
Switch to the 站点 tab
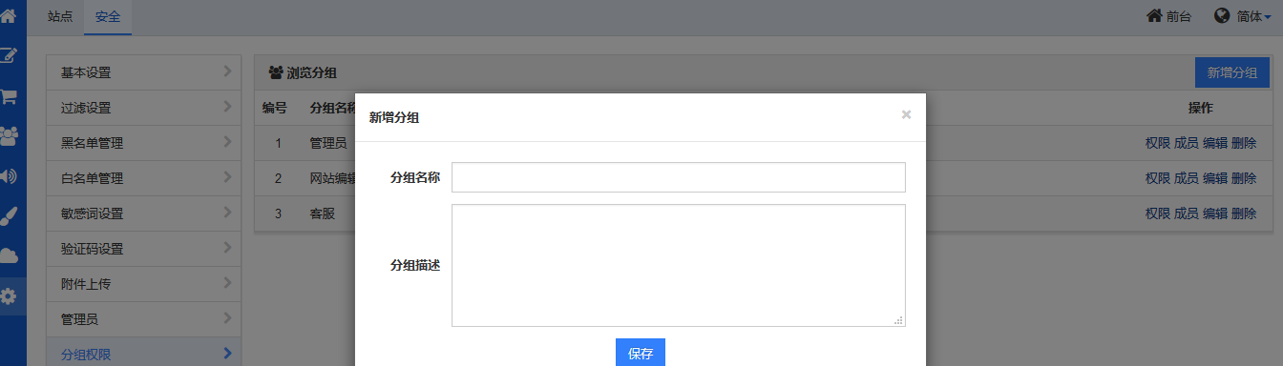click(60, 16)
